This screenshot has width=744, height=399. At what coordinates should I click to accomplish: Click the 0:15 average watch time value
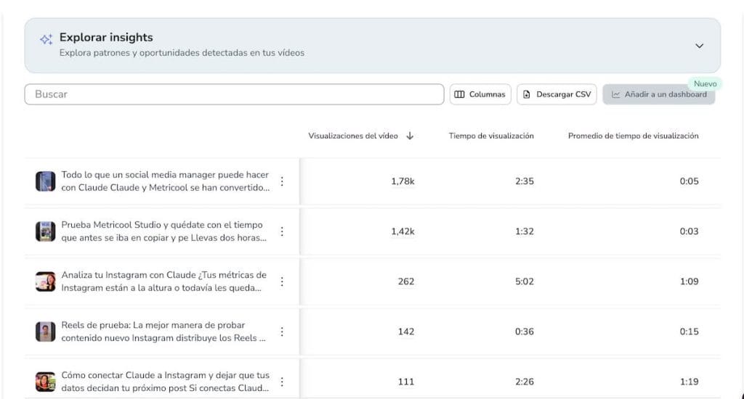689,332
